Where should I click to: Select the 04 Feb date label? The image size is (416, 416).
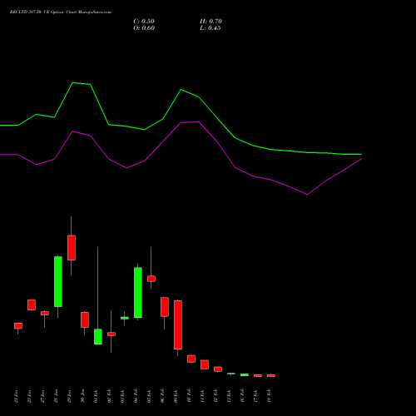pyautogui.click(x=136, y=396)
